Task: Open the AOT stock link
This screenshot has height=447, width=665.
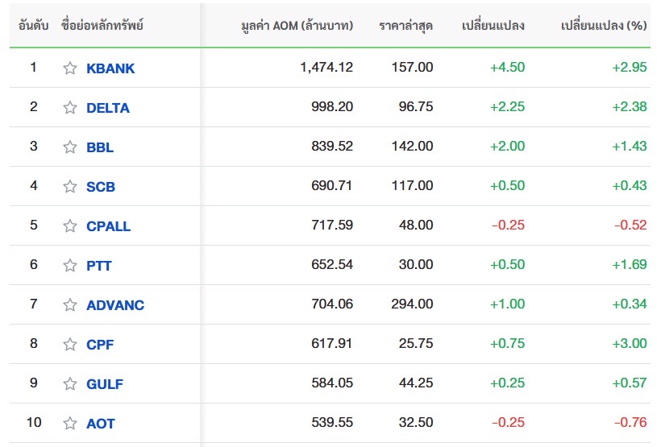Action: tap(100, 424)
